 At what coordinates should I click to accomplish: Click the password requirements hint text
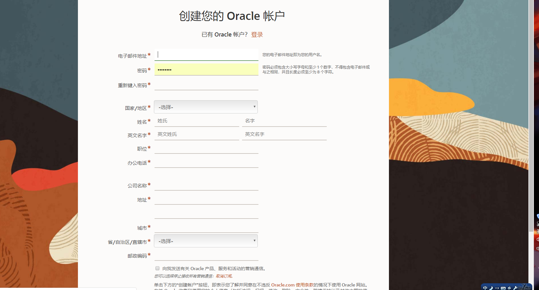click(316, 70)
